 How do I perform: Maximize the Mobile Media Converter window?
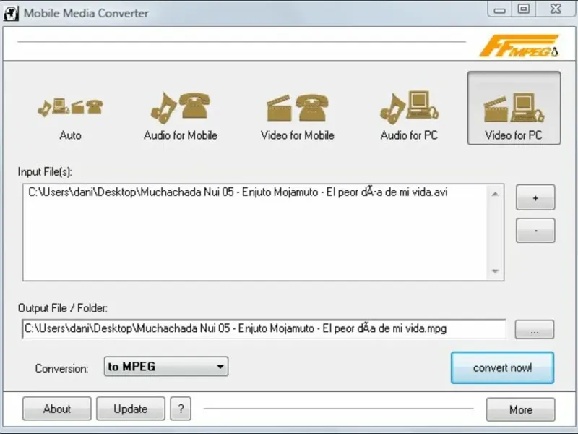(523, 9)
